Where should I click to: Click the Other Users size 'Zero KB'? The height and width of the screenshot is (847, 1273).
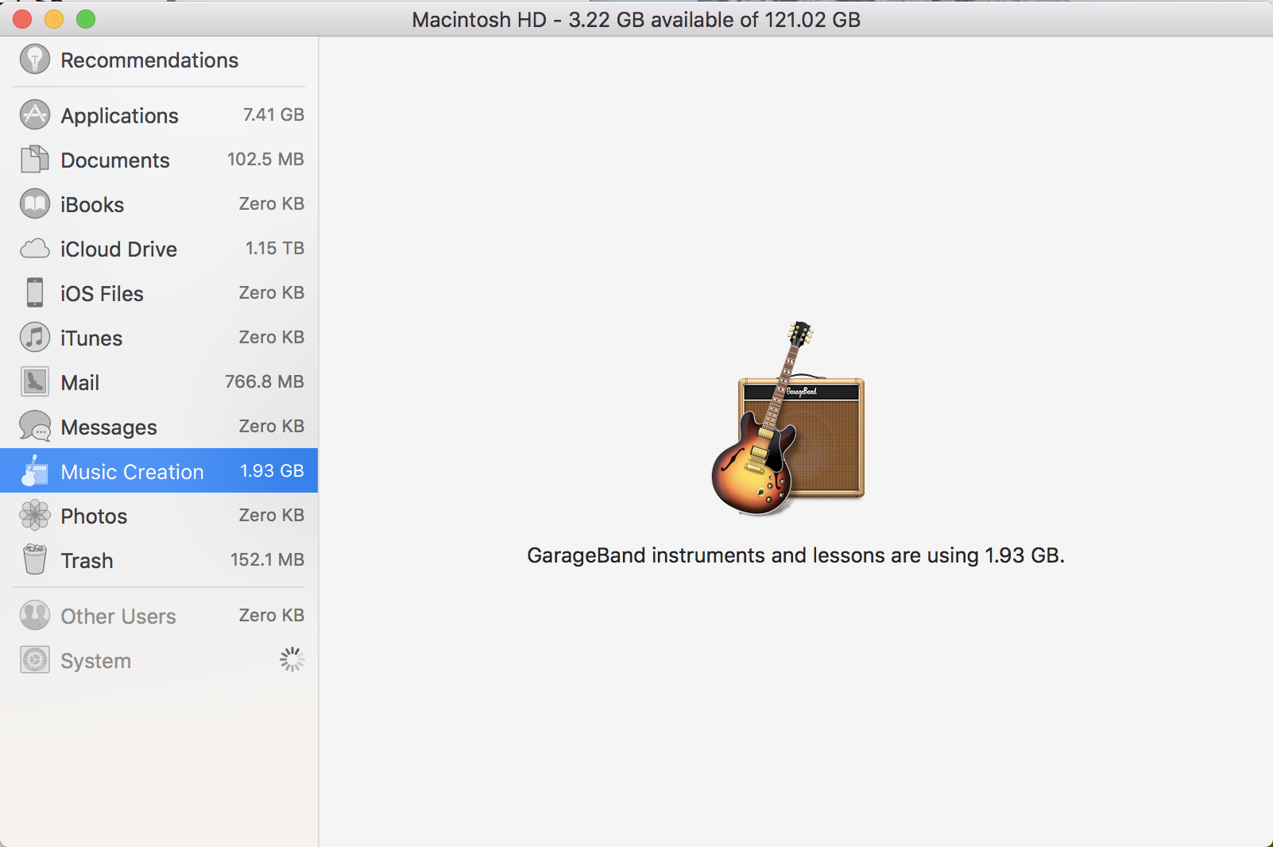click(x=272, y=615)
